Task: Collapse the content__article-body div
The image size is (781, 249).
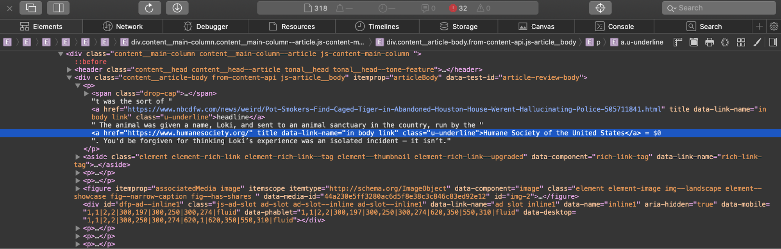Action: (x=69, y=78)
